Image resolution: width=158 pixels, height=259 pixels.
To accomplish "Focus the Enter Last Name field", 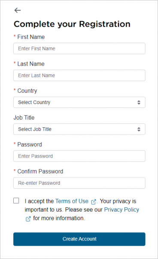I will (x=79, y=75).
